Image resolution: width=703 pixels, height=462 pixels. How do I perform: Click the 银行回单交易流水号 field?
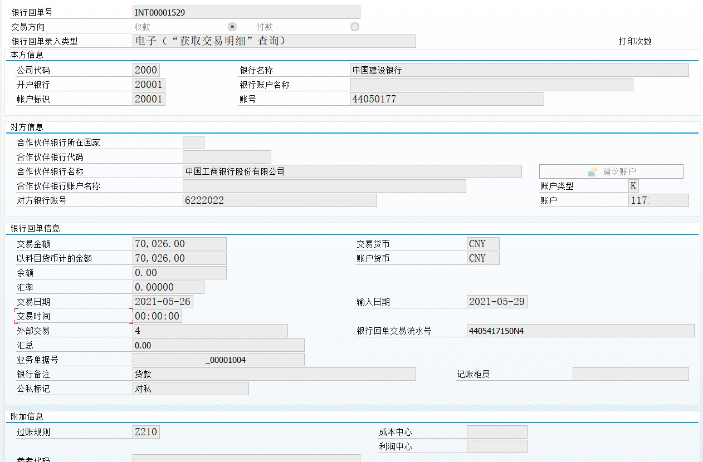coord(579,330)
